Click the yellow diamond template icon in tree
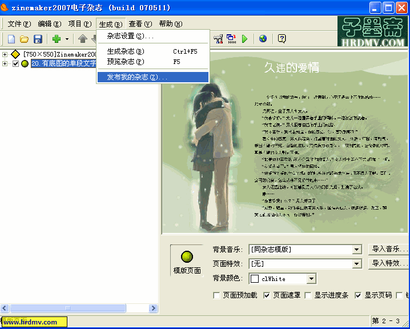This screenshot has width=410, height=329. pyautogui.click(x=15, y=54)
